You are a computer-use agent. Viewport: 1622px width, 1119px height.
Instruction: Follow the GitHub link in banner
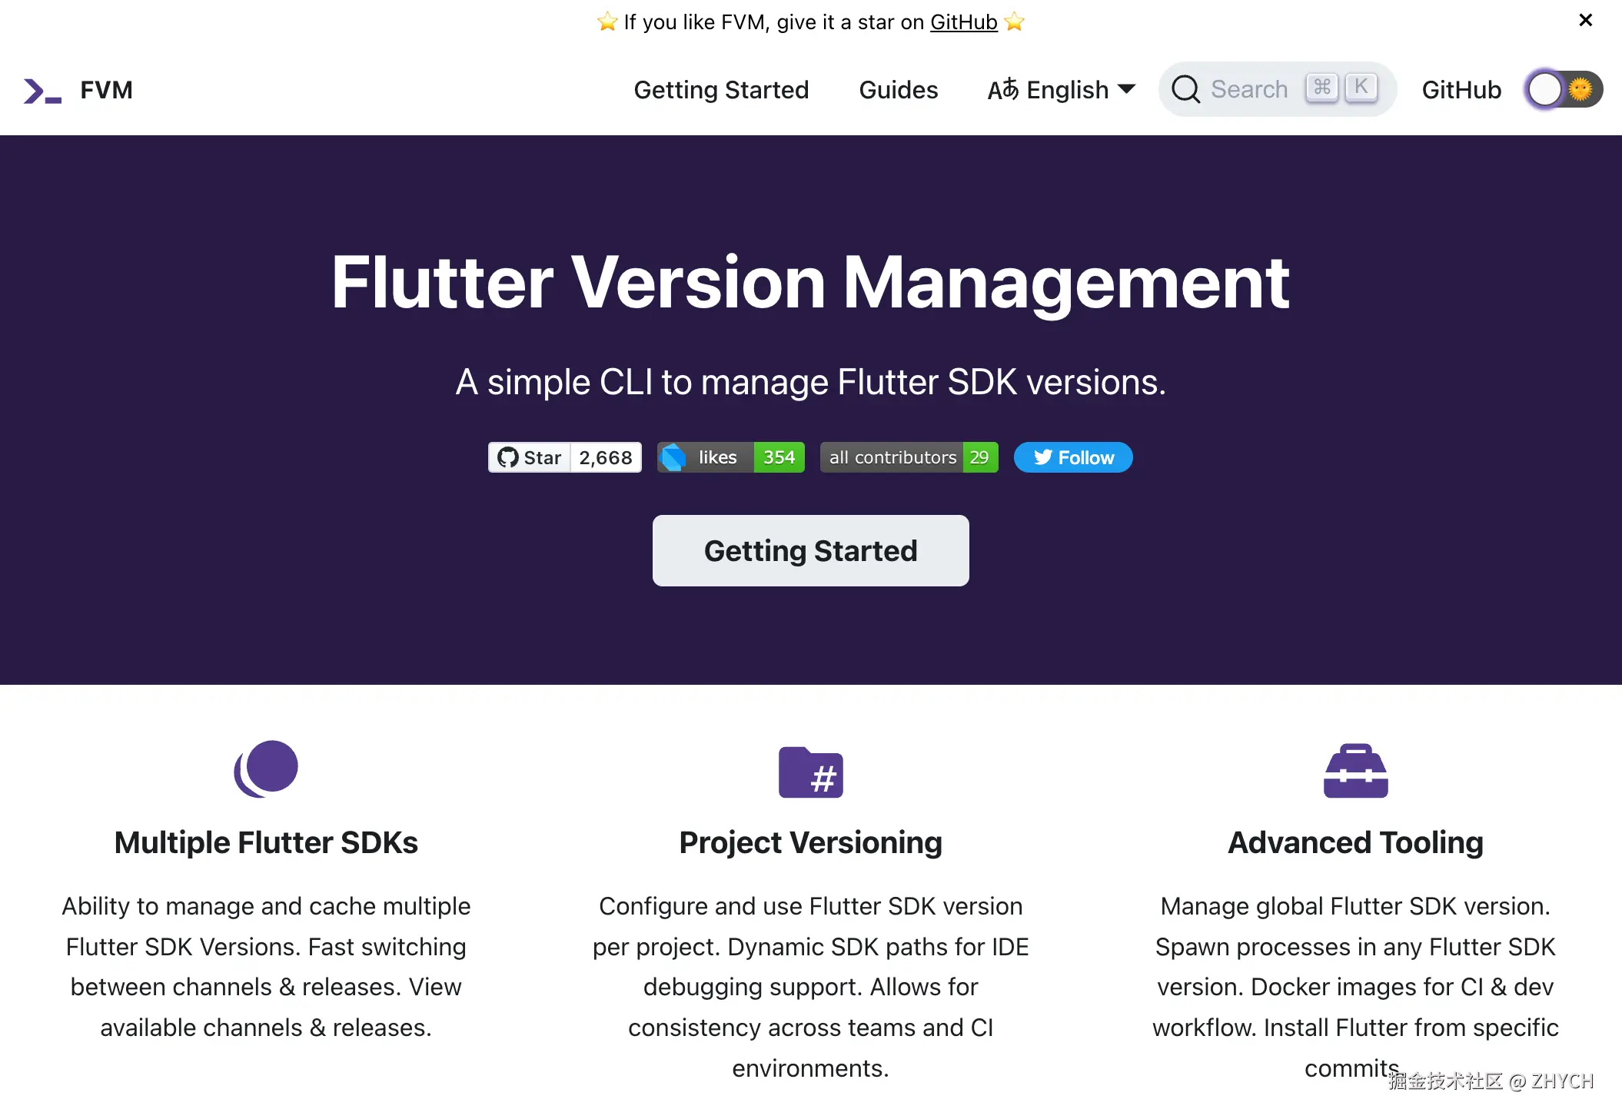[x=963, y=22]
